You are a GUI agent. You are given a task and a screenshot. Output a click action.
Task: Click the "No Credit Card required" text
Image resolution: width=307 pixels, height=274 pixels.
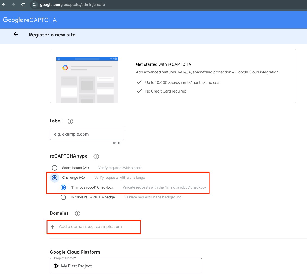166,91
